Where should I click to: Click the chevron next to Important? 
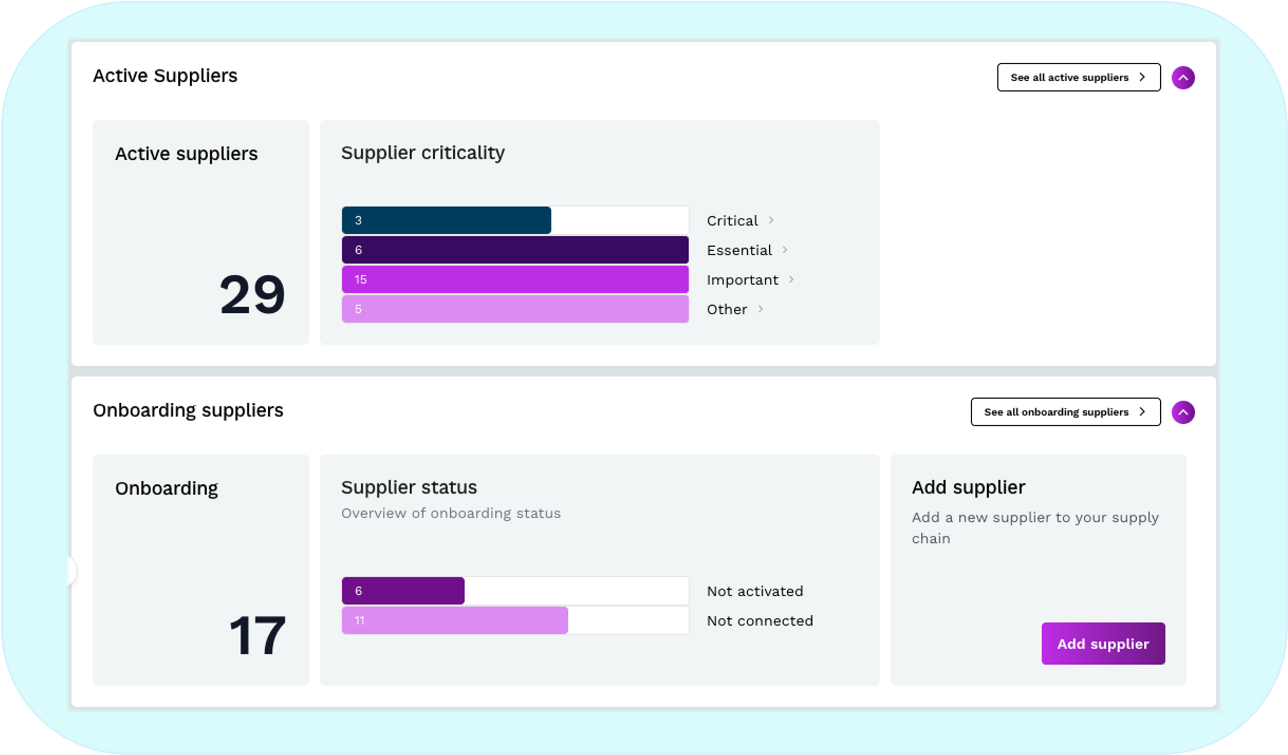pyautogui.click(x=791, y=280)
